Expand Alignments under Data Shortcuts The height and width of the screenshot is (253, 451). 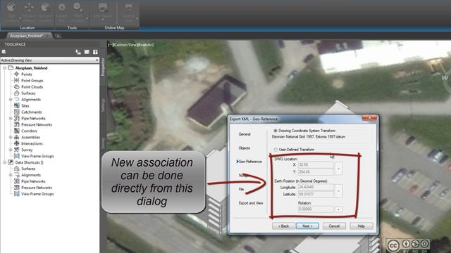pos(11,175)
